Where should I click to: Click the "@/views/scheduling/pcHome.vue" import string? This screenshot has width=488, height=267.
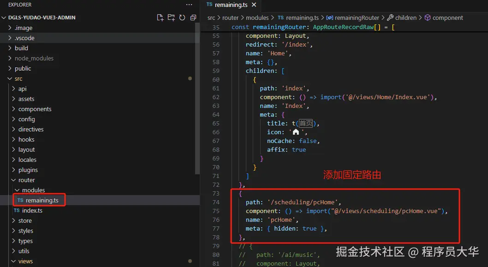(x=386, y=211)
